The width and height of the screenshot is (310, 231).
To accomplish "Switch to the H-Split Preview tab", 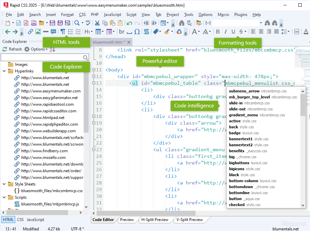I will (x=155, y=220).
